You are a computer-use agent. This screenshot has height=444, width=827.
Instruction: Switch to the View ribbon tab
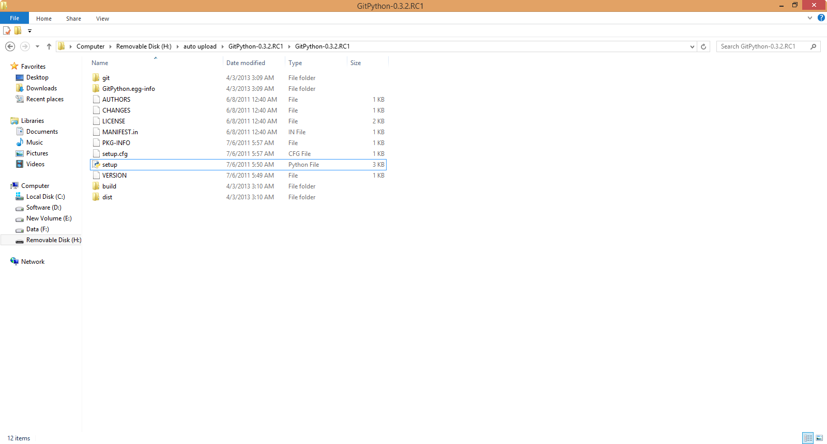pyautogui.click(x=102, y=19)
